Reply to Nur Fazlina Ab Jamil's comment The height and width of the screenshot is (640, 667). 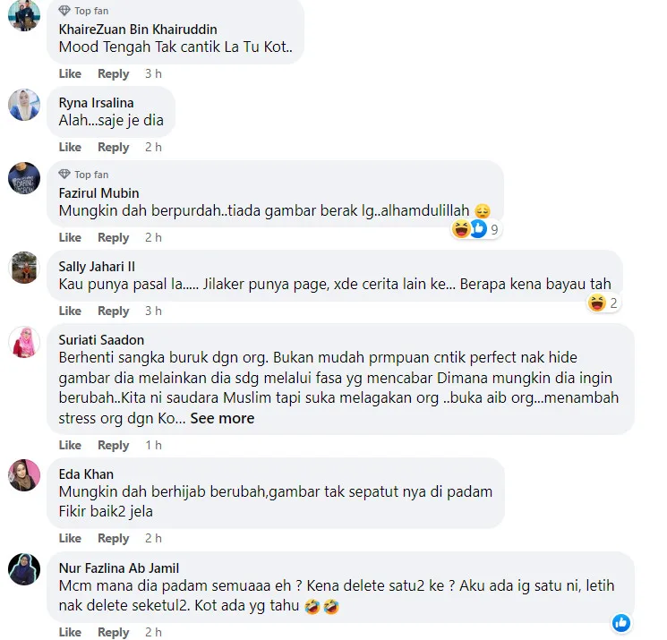(x=113, y=632)
